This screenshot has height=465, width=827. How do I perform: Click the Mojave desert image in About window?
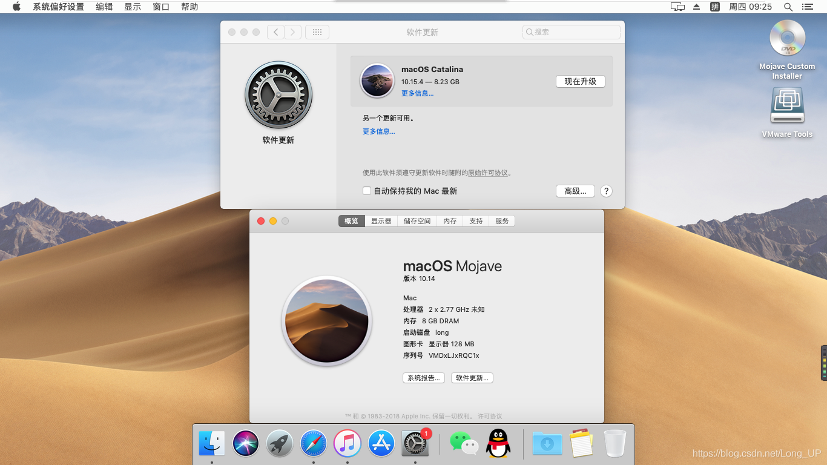pos(326,321)
